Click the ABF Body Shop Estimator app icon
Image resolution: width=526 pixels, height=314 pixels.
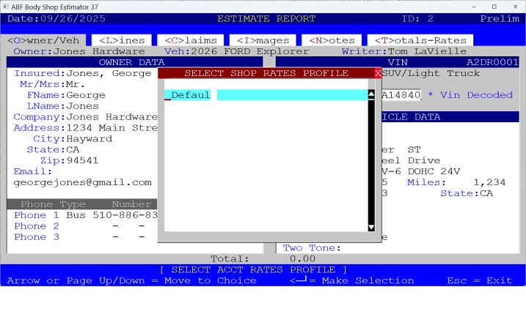[6, 7]
